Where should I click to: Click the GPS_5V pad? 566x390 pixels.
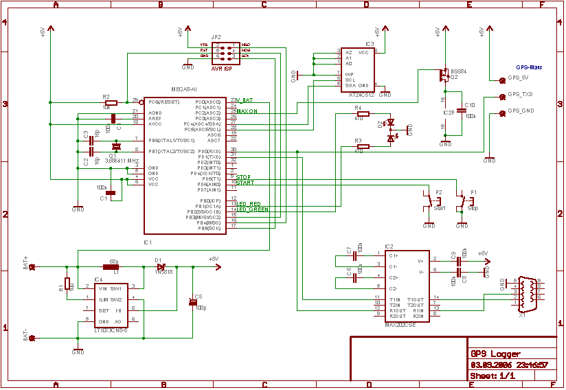[x=502, y=80]
